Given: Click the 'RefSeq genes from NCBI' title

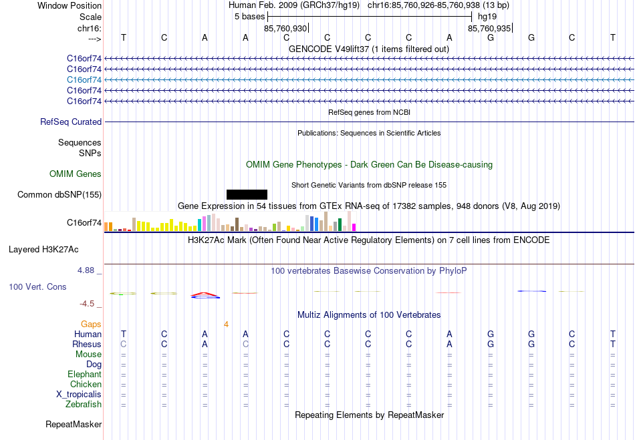Looking at the screenshot, I should tap(369, 112).
